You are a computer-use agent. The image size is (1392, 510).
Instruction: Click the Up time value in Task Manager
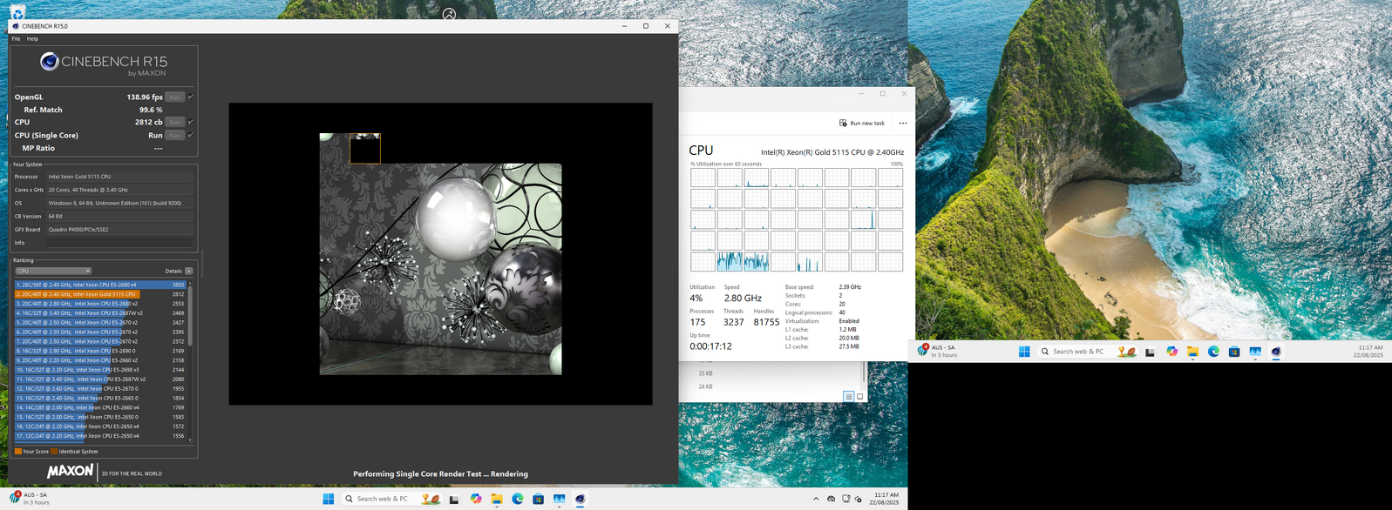[x=711, y=346]
